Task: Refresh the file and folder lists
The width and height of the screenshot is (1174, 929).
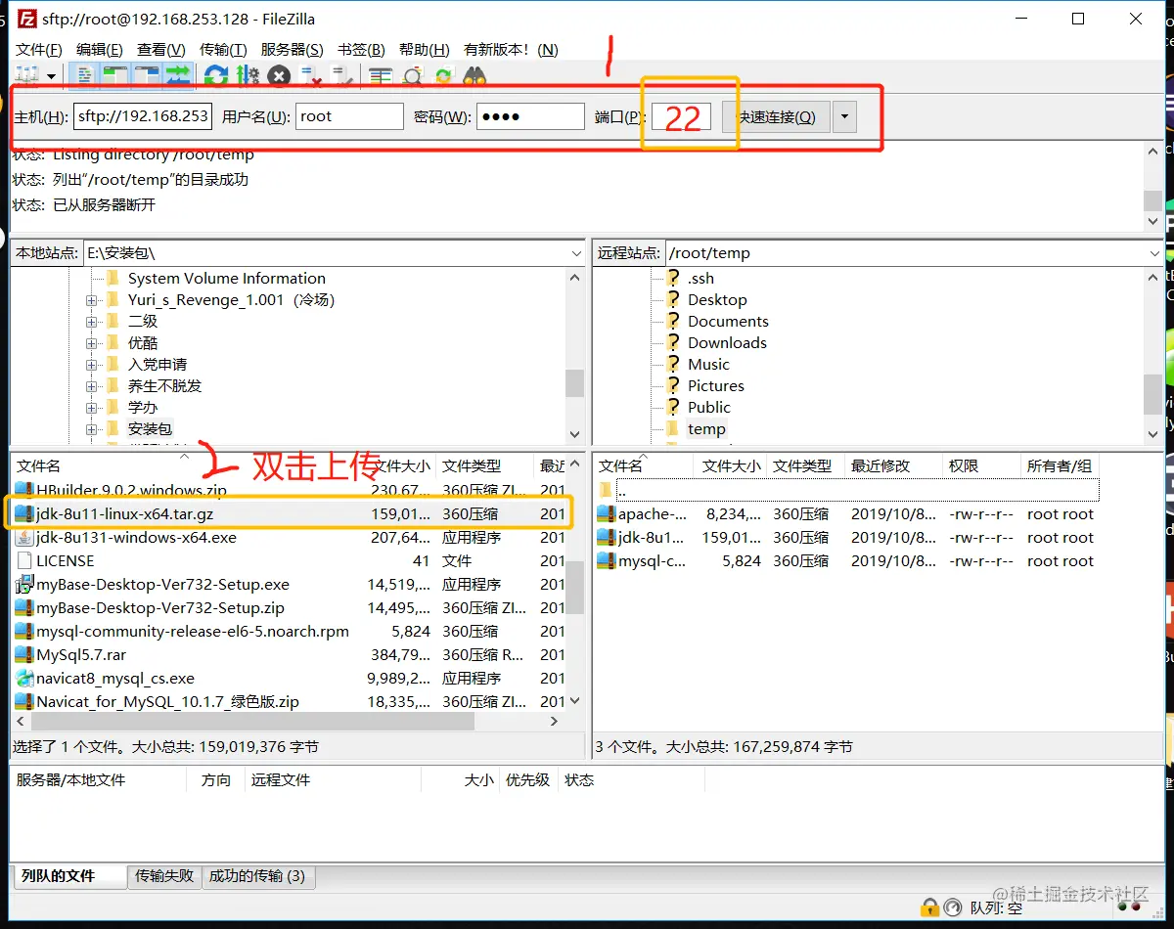Action: click(216, 75)
